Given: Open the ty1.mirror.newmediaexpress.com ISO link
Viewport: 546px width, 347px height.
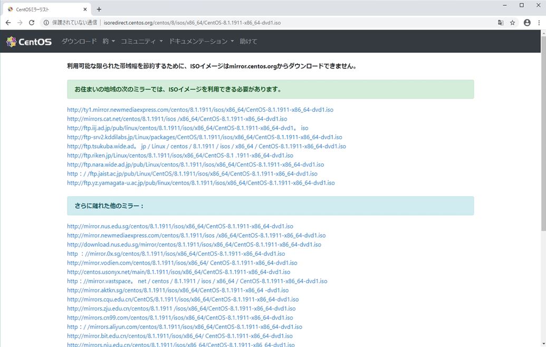Looking at the screenshot, I should 200,110.
